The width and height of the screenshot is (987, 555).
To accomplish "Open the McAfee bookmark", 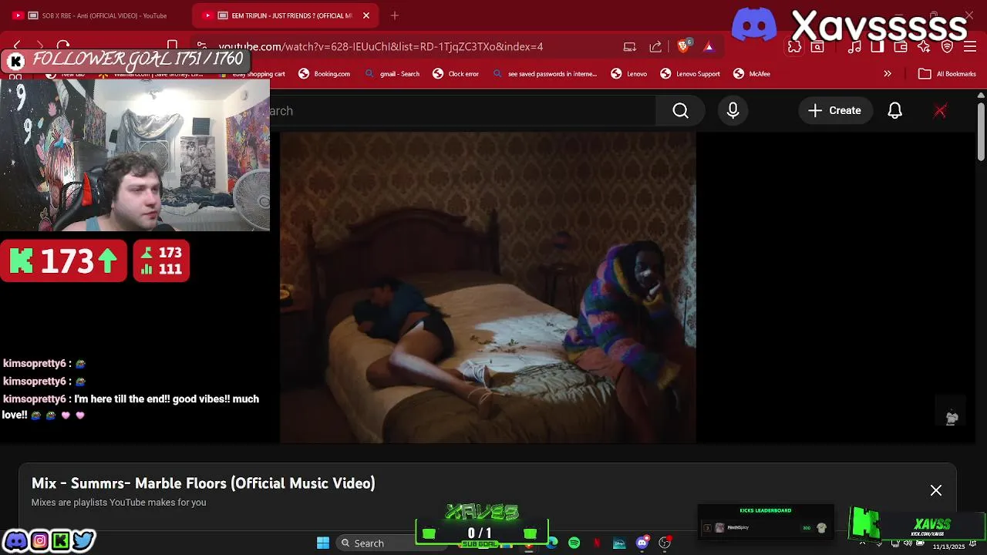I will (752, 74).
